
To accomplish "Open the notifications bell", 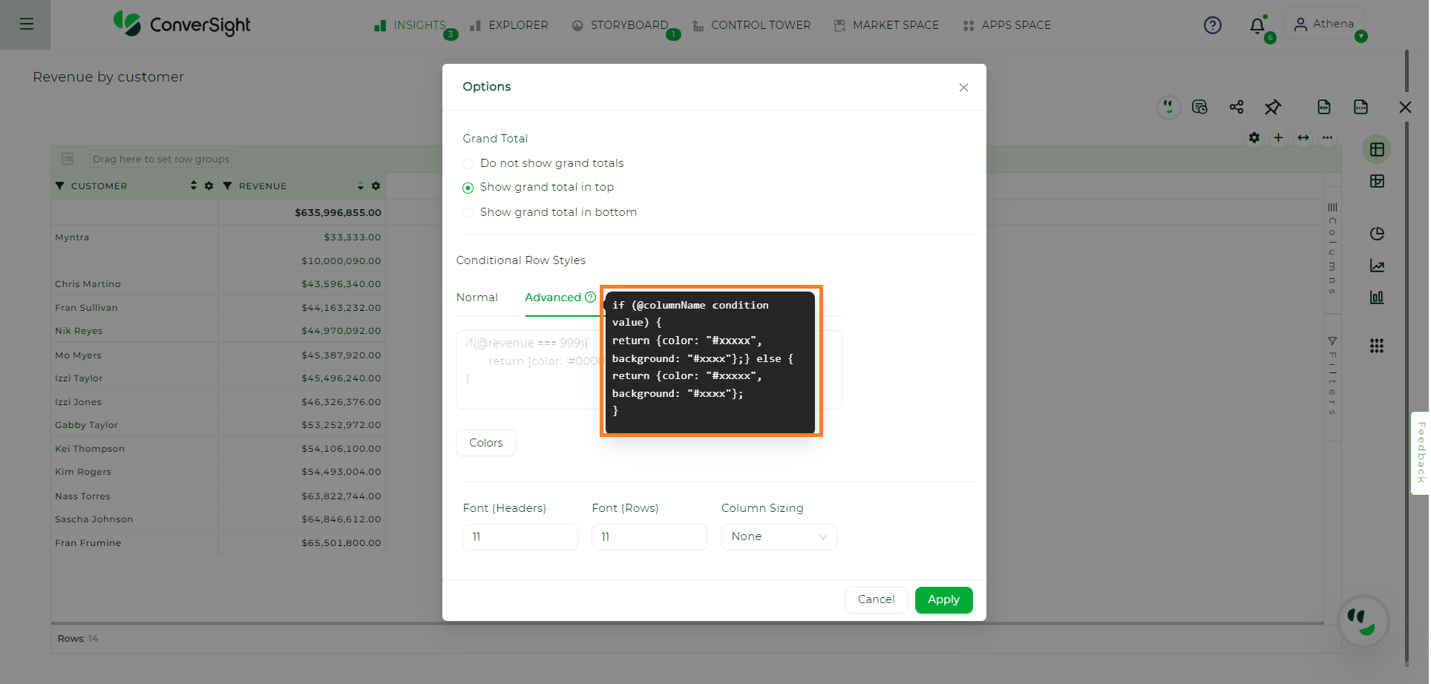I will coord(1257,26).
